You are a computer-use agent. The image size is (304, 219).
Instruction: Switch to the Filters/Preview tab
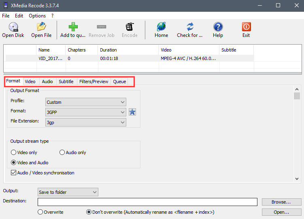coord(94,82)
